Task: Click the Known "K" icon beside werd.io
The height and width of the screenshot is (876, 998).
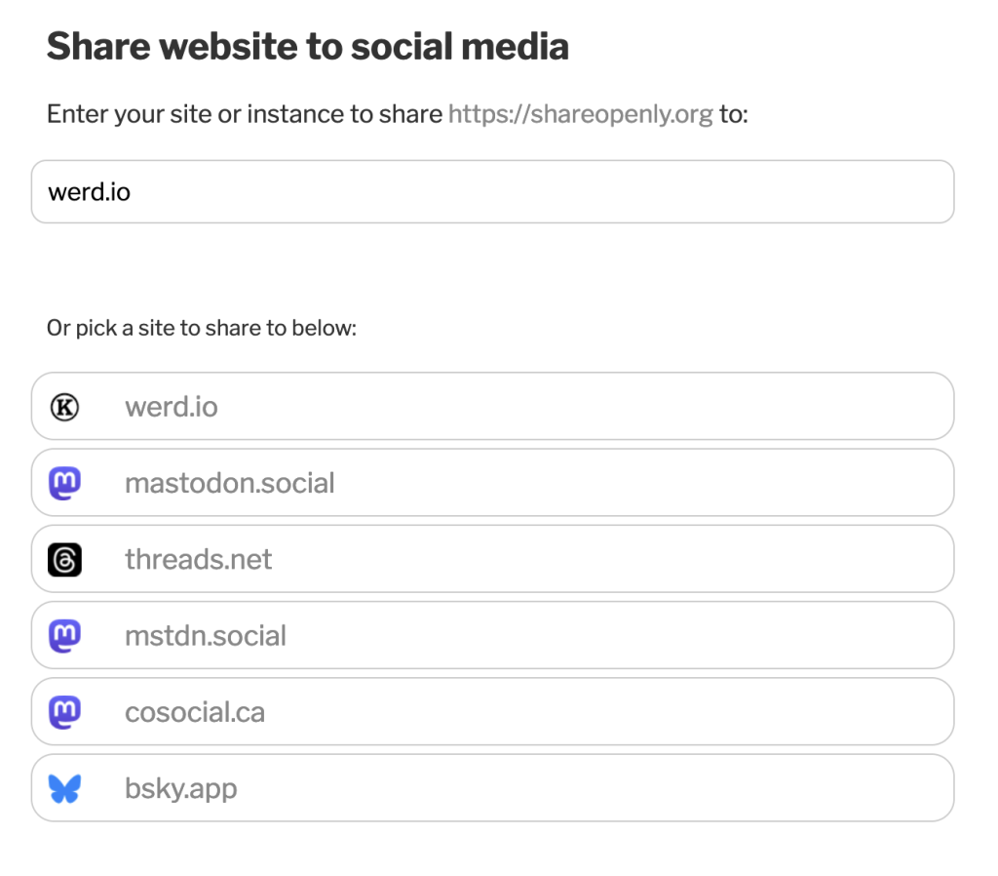Action: [x=64, y=407]
